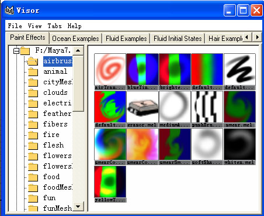The image size is (264, 216).
Task: Maximize the Visor window
Action: tap(243, 10)
